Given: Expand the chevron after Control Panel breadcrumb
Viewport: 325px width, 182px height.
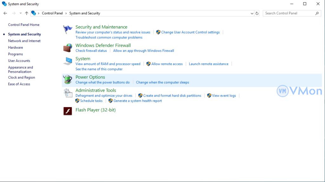Looking at the screenshot, I should tap(66, 13).
